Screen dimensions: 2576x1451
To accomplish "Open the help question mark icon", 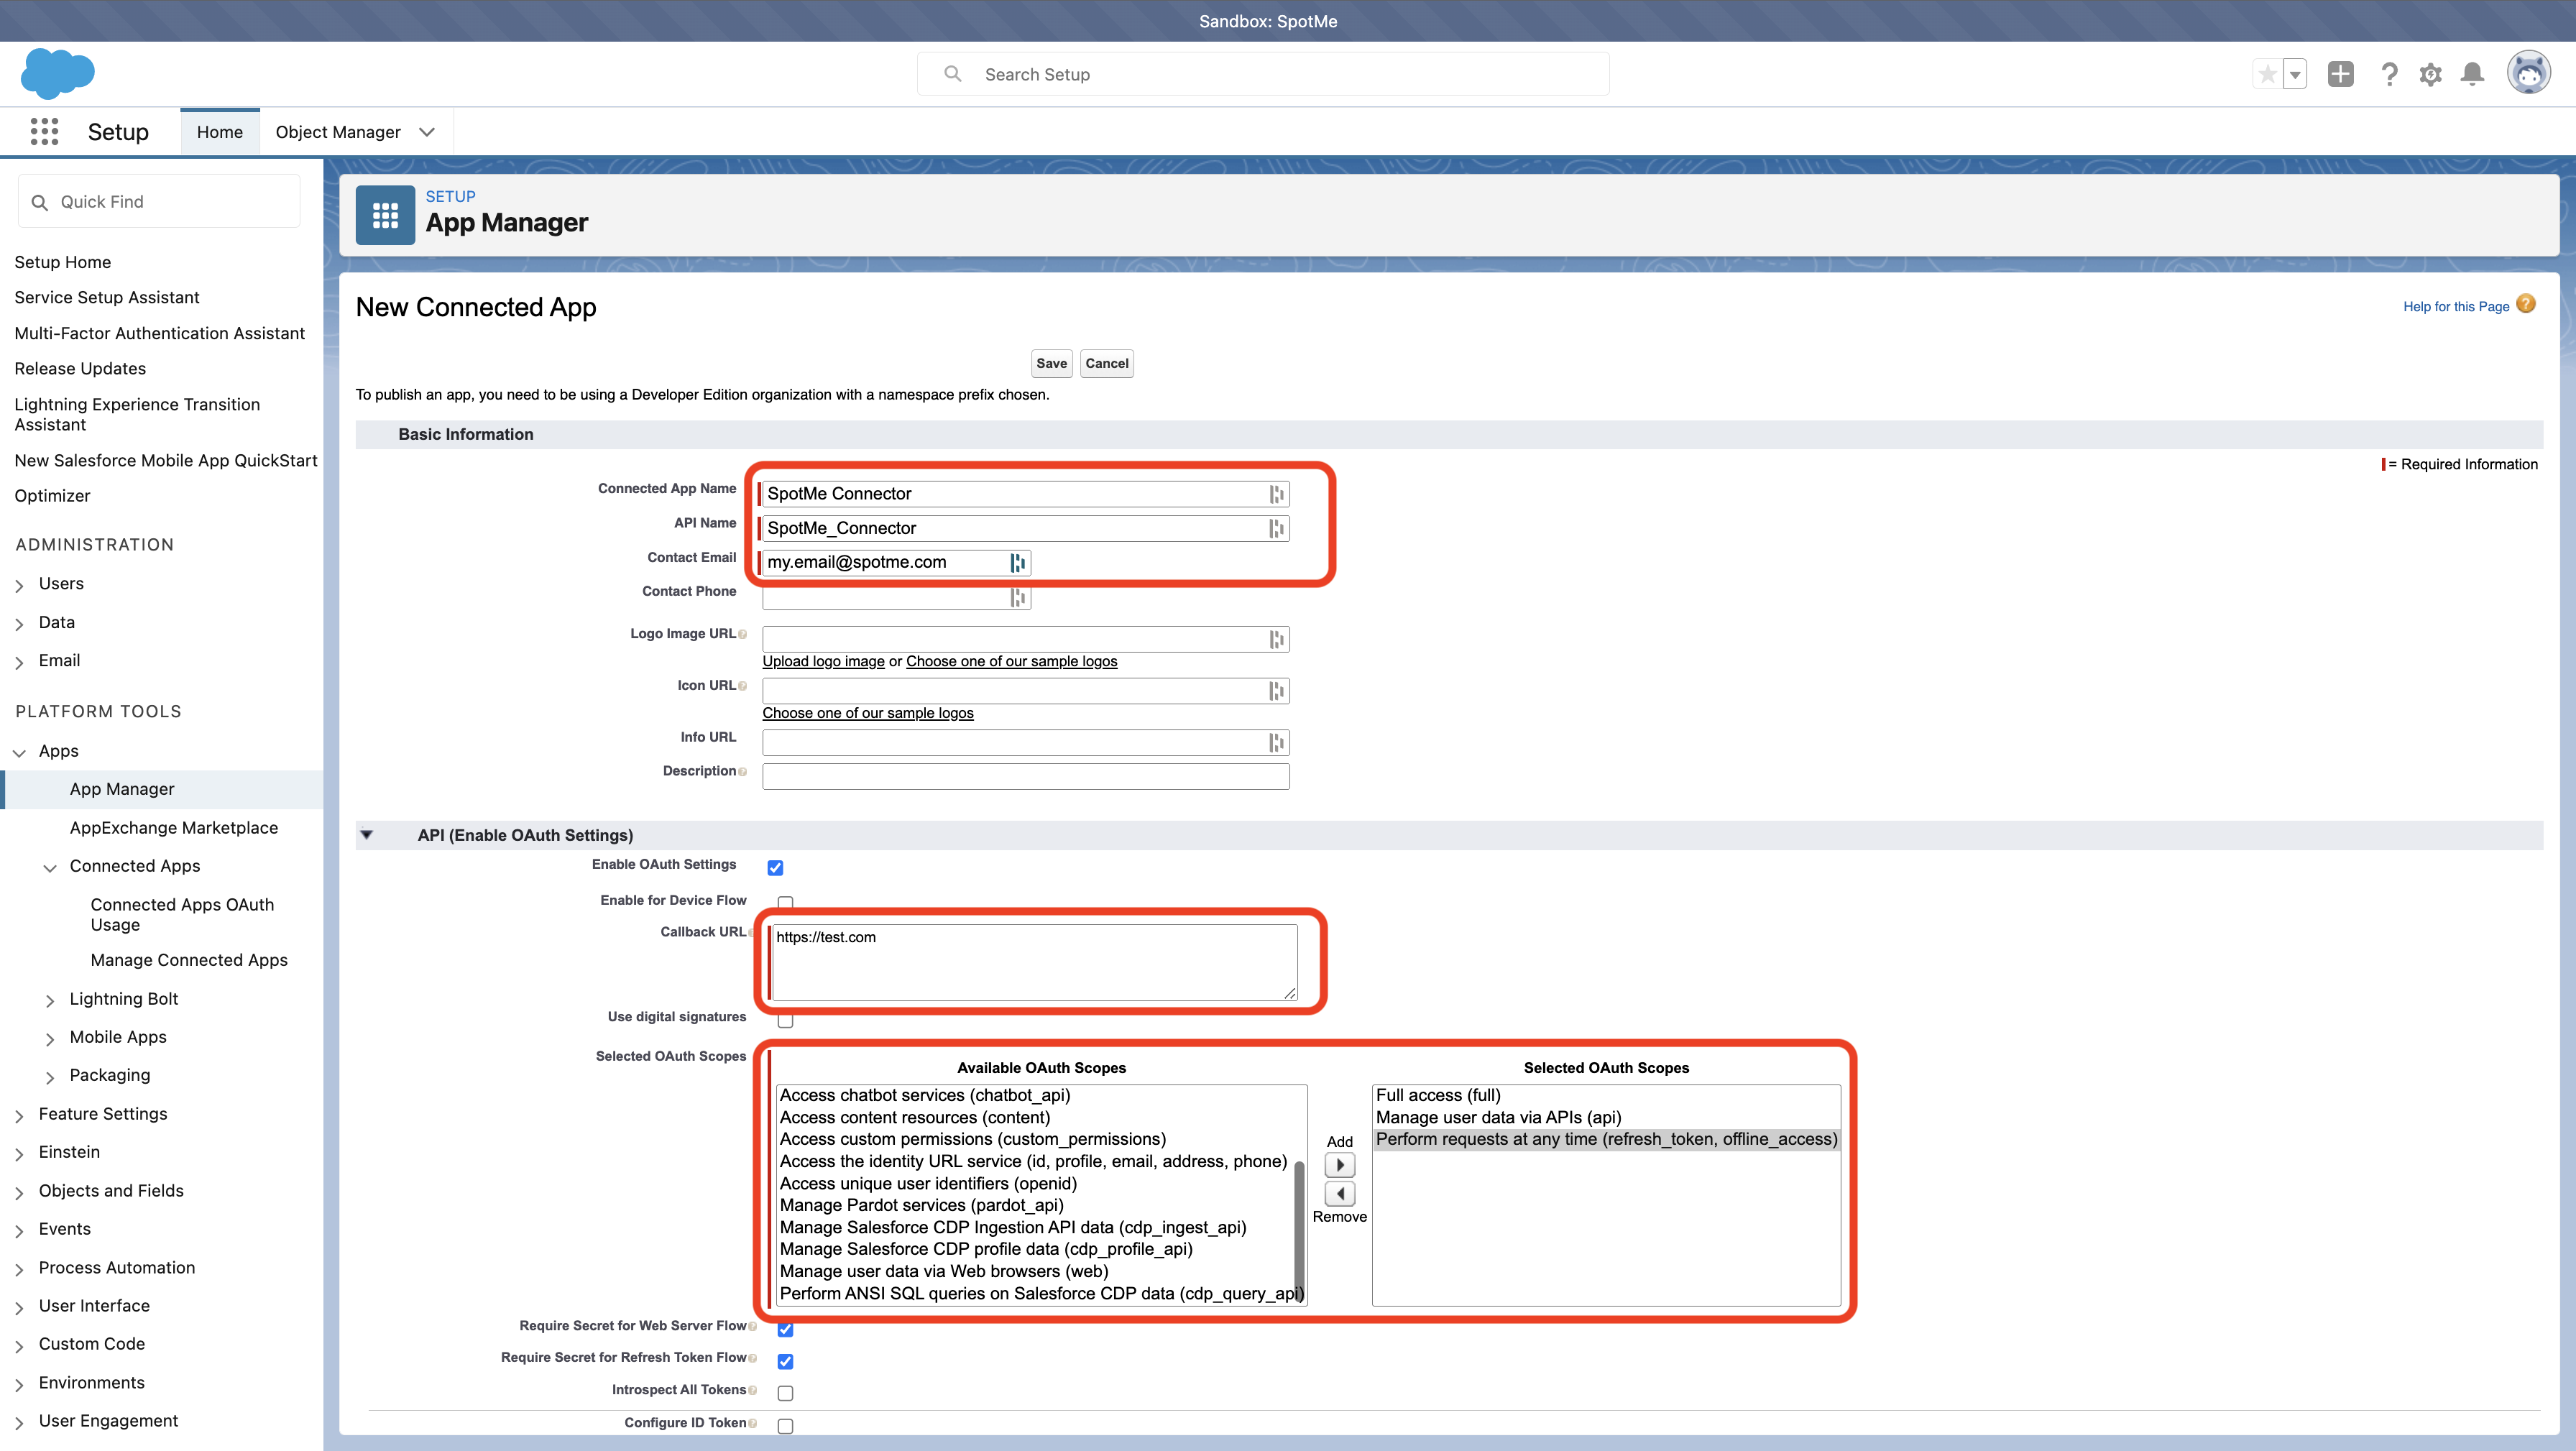I will pyautogui.click(x=2389, y=74).
